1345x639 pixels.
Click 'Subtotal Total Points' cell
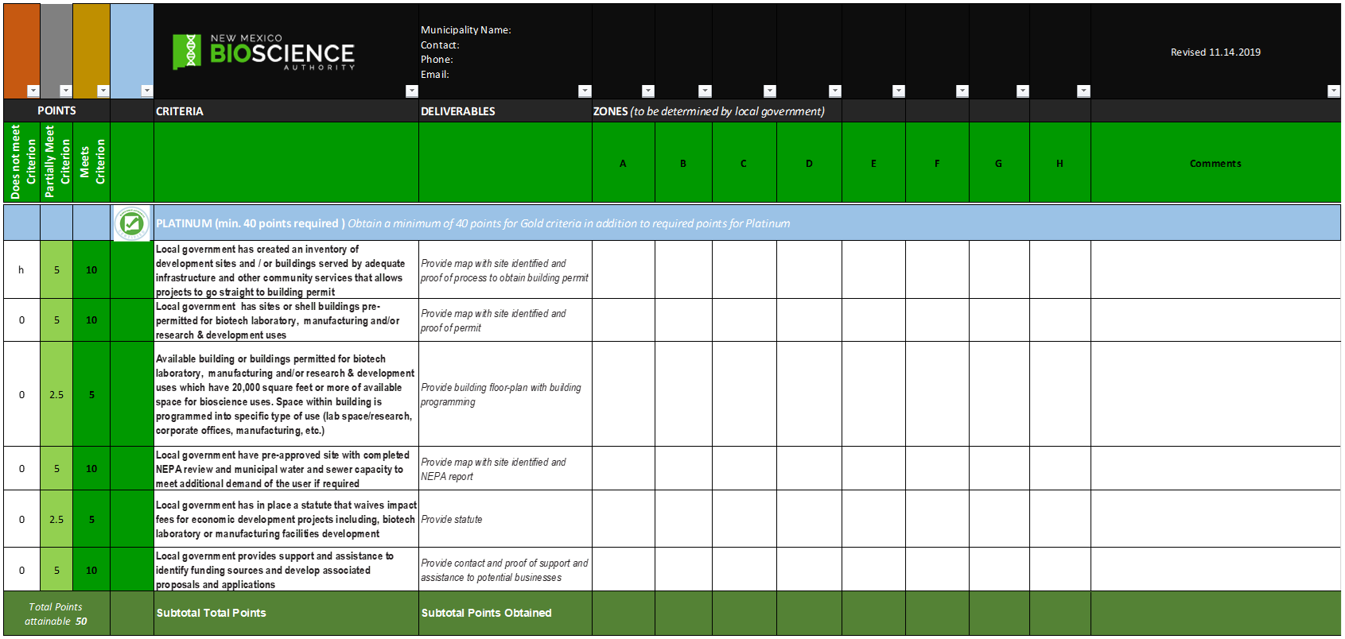pyautogui.click(x=286, y=614)
